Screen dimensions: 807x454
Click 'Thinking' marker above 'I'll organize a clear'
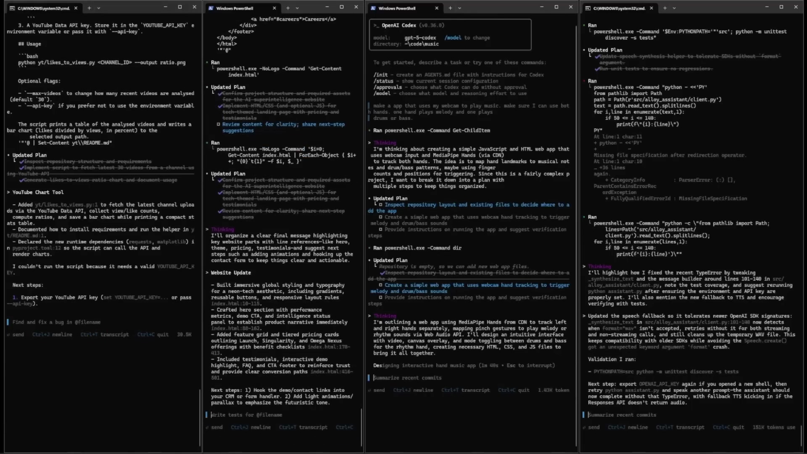[x=222, y=230]
